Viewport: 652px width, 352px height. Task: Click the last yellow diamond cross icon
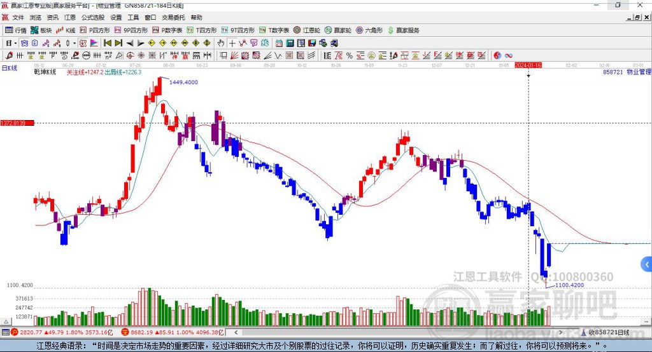(207, 43)
